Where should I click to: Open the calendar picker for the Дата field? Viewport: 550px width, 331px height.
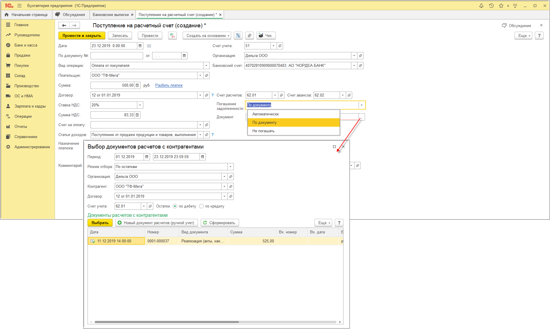[x=140, y=46]
